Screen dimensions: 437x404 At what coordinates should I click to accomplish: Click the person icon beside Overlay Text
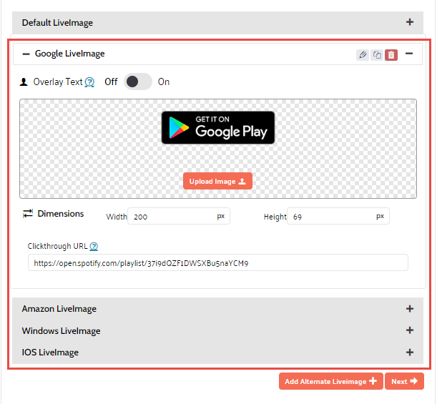coord(24,82)
